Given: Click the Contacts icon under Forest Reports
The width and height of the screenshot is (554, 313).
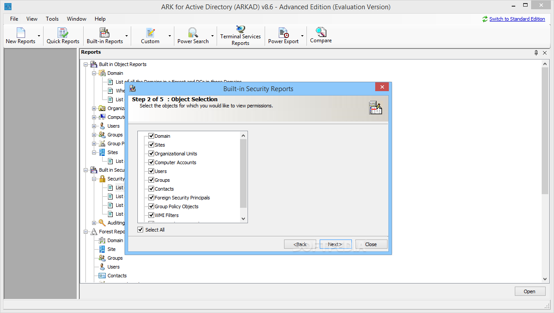Looking at the screenshot, I should 102,276.
